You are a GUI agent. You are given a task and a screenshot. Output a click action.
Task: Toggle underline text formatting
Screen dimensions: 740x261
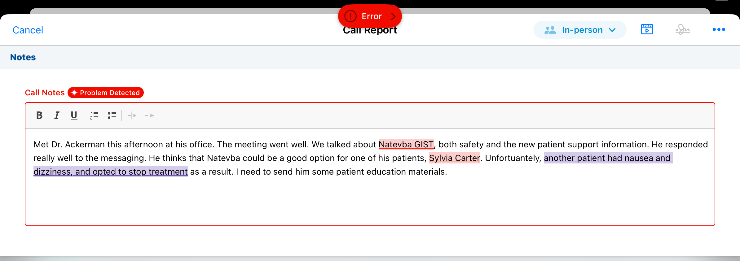74,115
